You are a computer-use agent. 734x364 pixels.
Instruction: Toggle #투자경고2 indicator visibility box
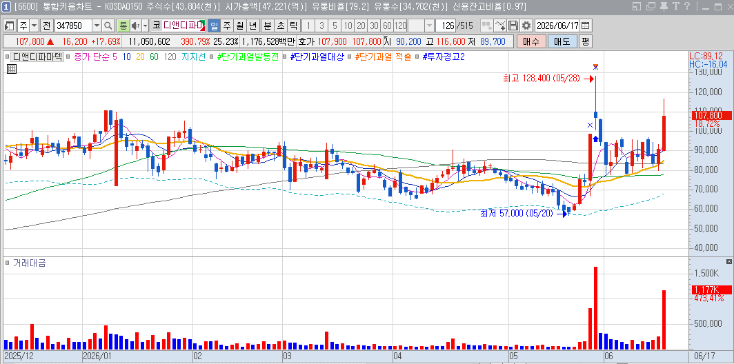click(417, 57)
